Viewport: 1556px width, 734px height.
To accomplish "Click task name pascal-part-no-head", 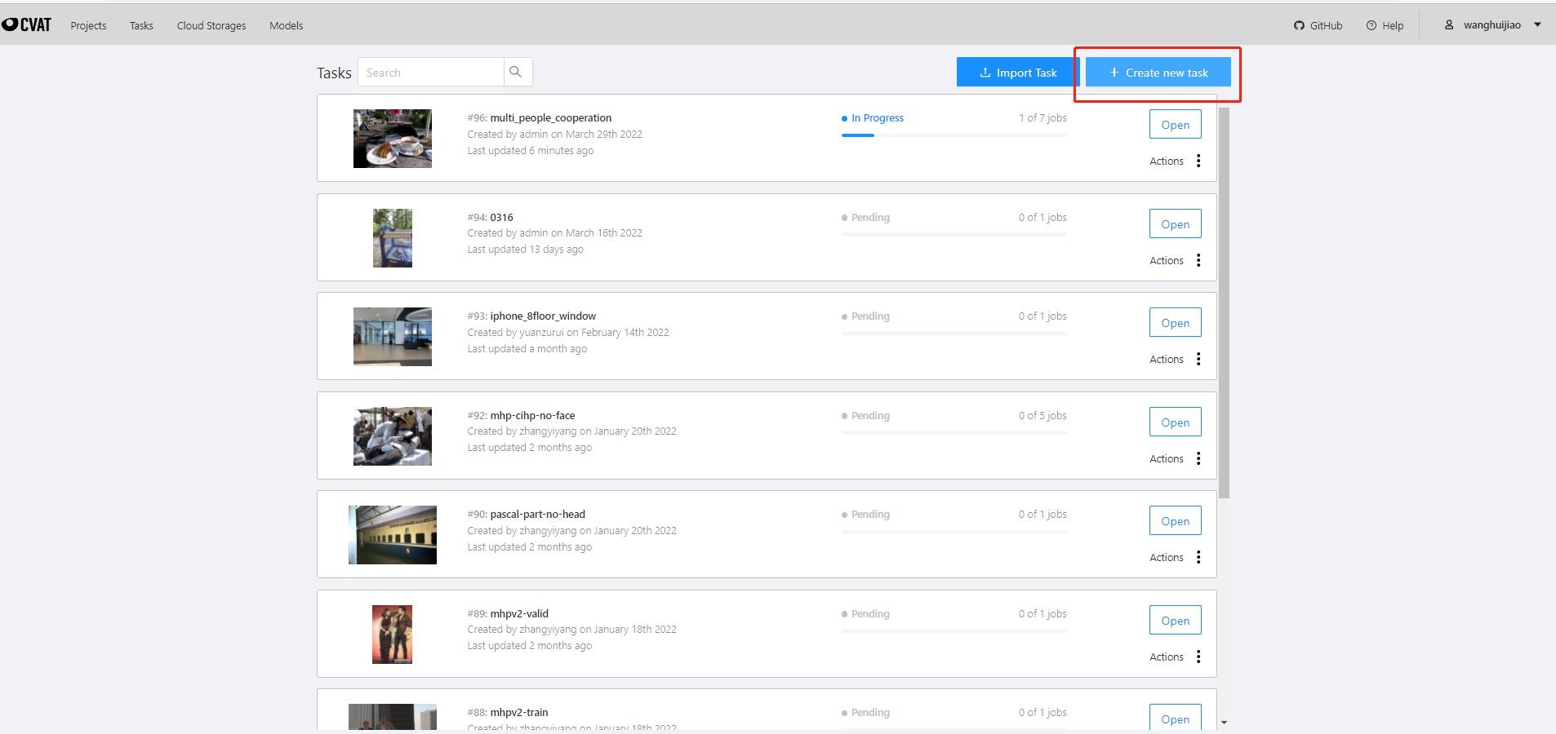I will pos(537,515).
